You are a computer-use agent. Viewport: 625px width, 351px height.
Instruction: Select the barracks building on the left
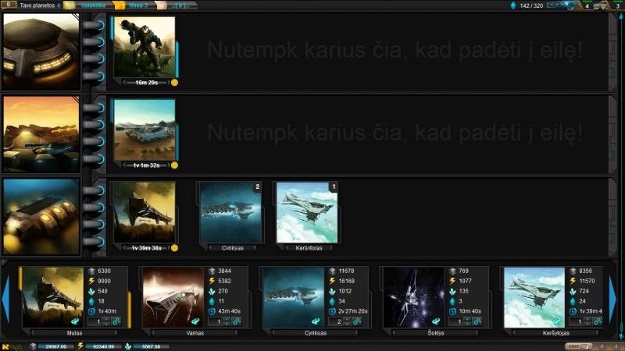[41, 51]
